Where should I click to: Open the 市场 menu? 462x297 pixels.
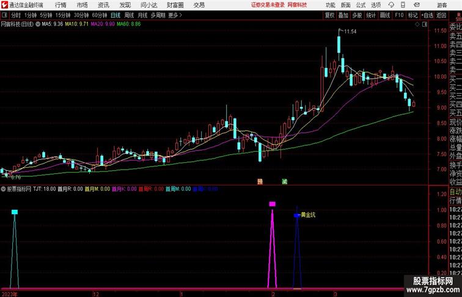pyautogui.click(x=82, y=5)
